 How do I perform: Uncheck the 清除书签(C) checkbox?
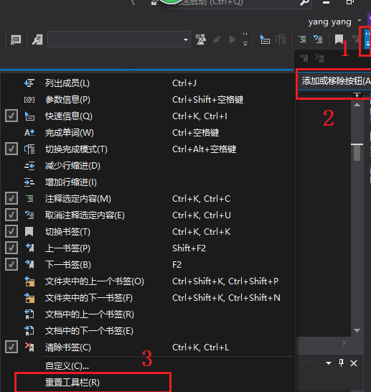tap(11, 347)
